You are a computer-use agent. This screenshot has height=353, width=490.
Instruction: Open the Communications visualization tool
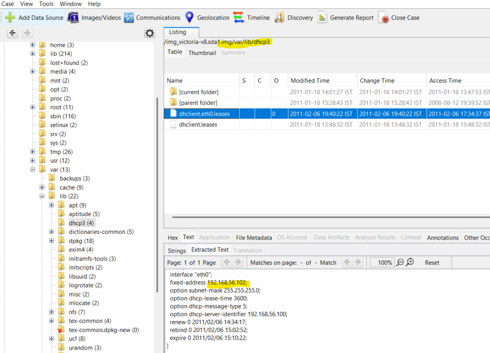coord(152,18)
